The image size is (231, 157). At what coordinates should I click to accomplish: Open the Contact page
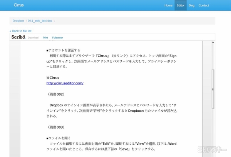204,5
